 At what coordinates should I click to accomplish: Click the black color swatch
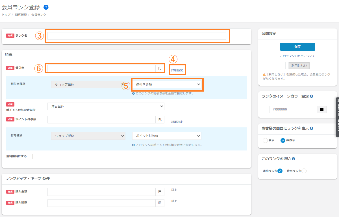pyautogui.click(x=321, y=109)
